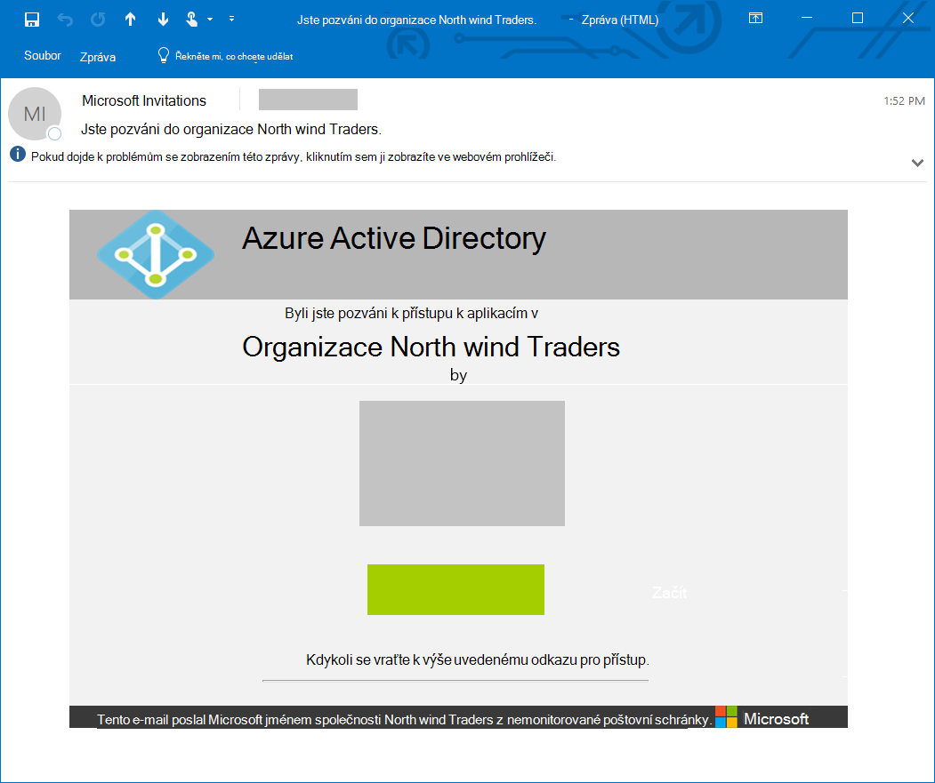Click 'Azure Active Directory' banner title
The width and height of the screenshot is (935, 783).
pos(393,238)
